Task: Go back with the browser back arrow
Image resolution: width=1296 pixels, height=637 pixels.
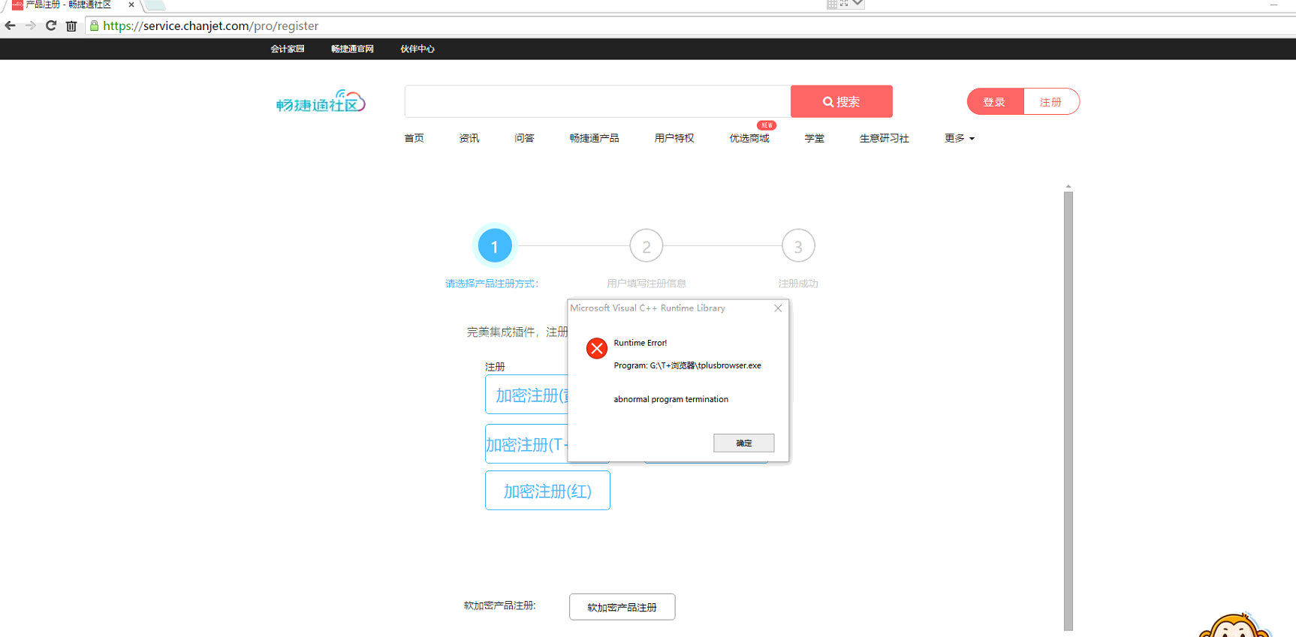Action: [x=11, y=26]
